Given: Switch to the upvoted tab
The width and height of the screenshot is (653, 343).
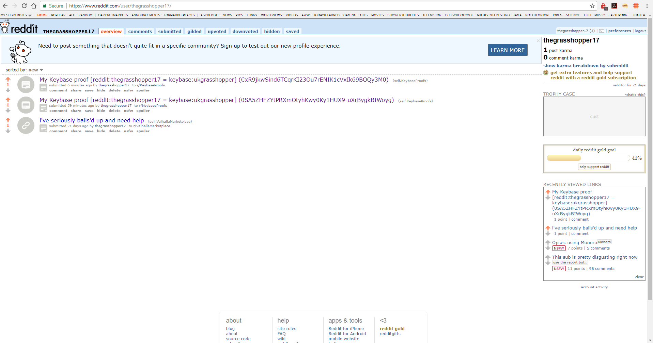Looking at the screenshot, I should click(x=217, y=31).
